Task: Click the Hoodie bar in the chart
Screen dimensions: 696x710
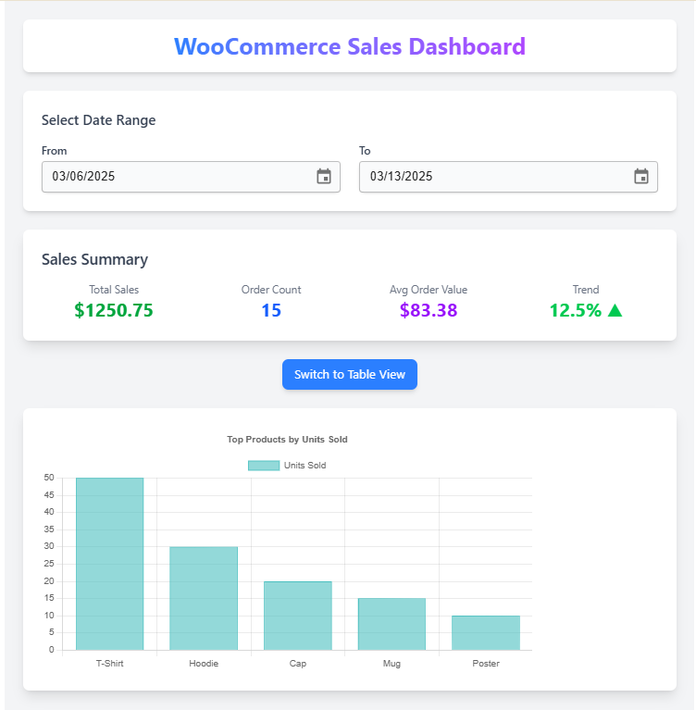Action: pos(204,598)
